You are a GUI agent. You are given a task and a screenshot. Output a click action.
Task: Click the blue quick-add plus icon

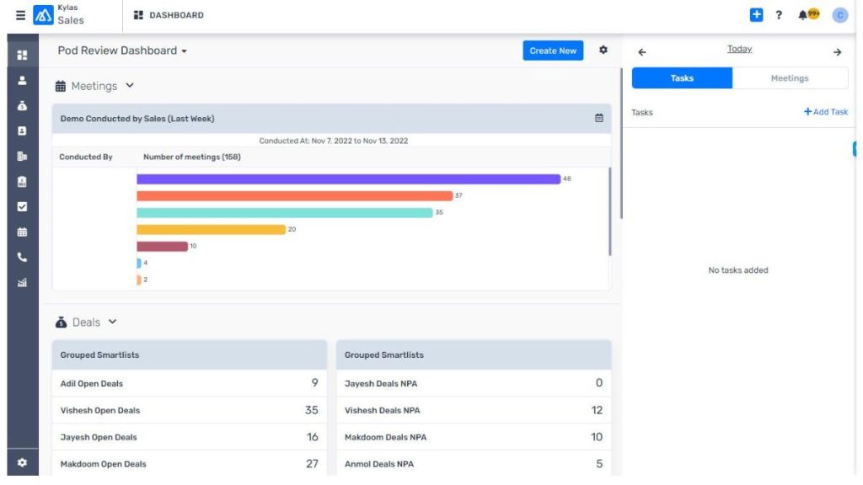click(x=756, y=15)
